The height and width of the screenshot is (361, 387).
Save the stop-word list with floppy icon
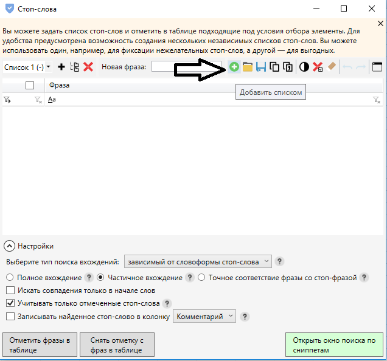261,67
